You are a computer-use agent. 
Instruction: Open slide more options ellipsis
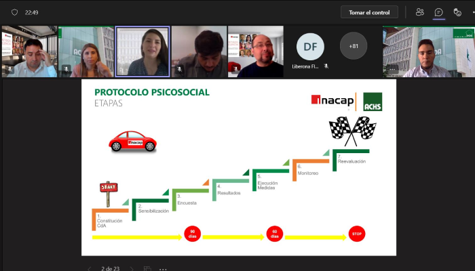[x=164, y=268]
